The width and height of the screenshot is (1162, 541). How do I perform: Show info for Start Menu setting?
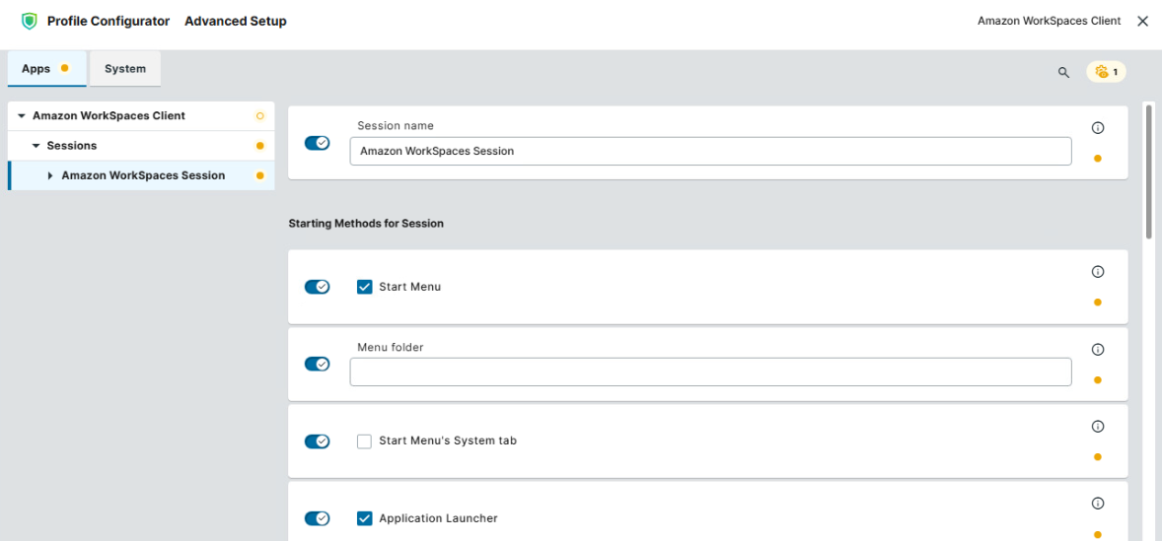(x=1098, y=272)
